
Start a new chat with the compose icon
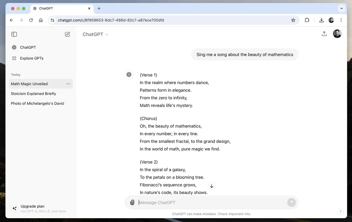click(67, 34)
